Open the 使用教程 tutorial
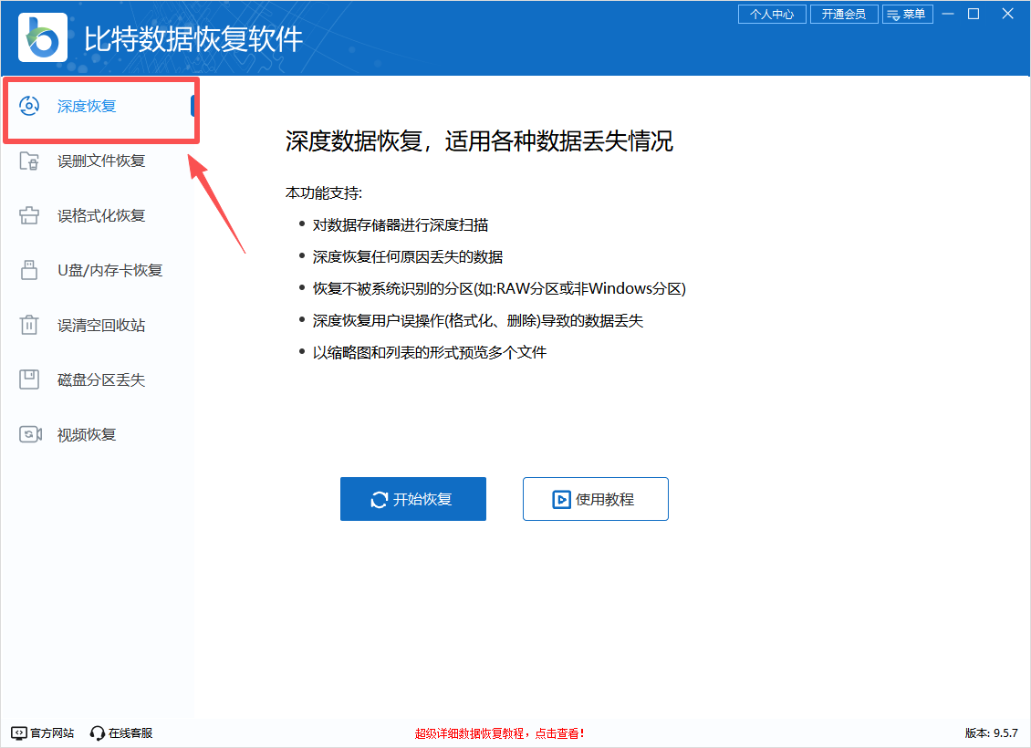The width and height of the screenshot is (1031, 748). point(595,499)
